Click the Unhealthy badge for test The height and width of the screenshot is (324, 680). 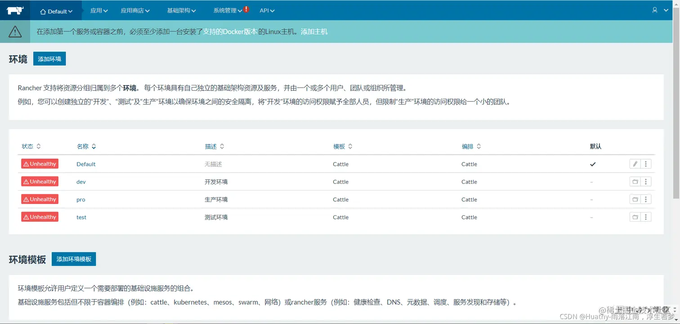coord(40,217)
